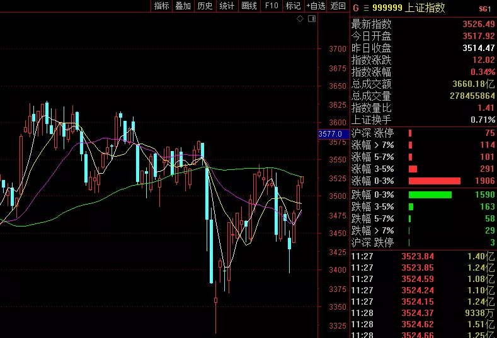
Task: Click the 3500 label on price axis
Action: [x=338, y=196]
